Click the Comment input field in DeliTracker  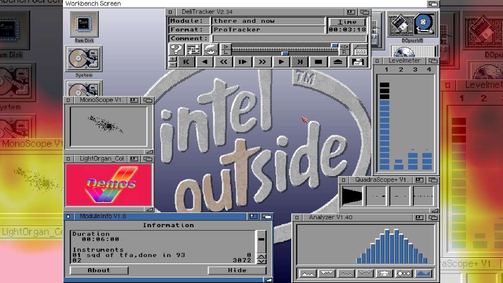(x=289, y=39)
